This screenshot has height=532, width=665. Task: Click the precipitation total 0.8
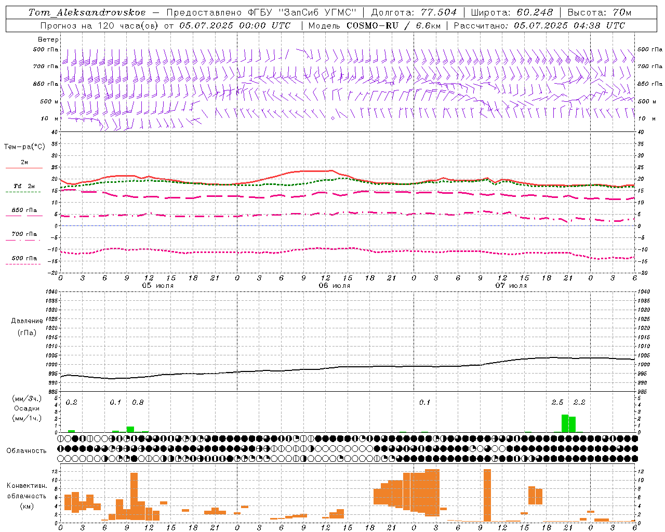138,403
